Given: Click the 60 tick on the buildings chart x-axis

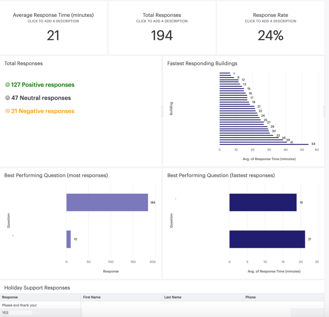Looking at the screenshot, I should 317,150.
